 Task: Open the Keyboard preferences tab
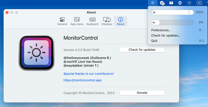click(x=92, y=21)
